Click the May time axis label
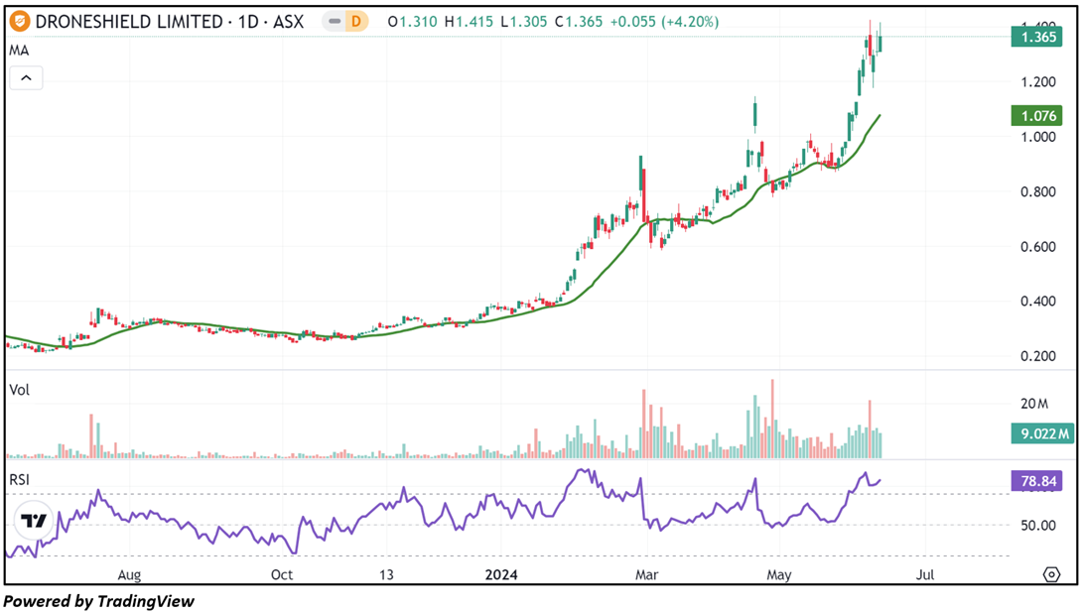The height and width of the screenshot is (614, 1082). click(x=779, y=574)
